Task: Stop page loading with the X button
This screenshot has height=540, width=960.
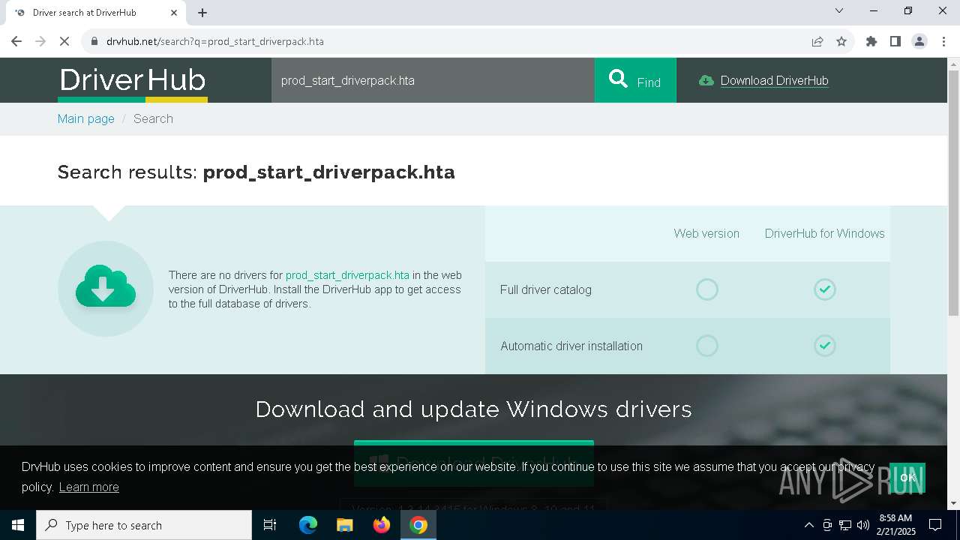Action: point(64,41)
